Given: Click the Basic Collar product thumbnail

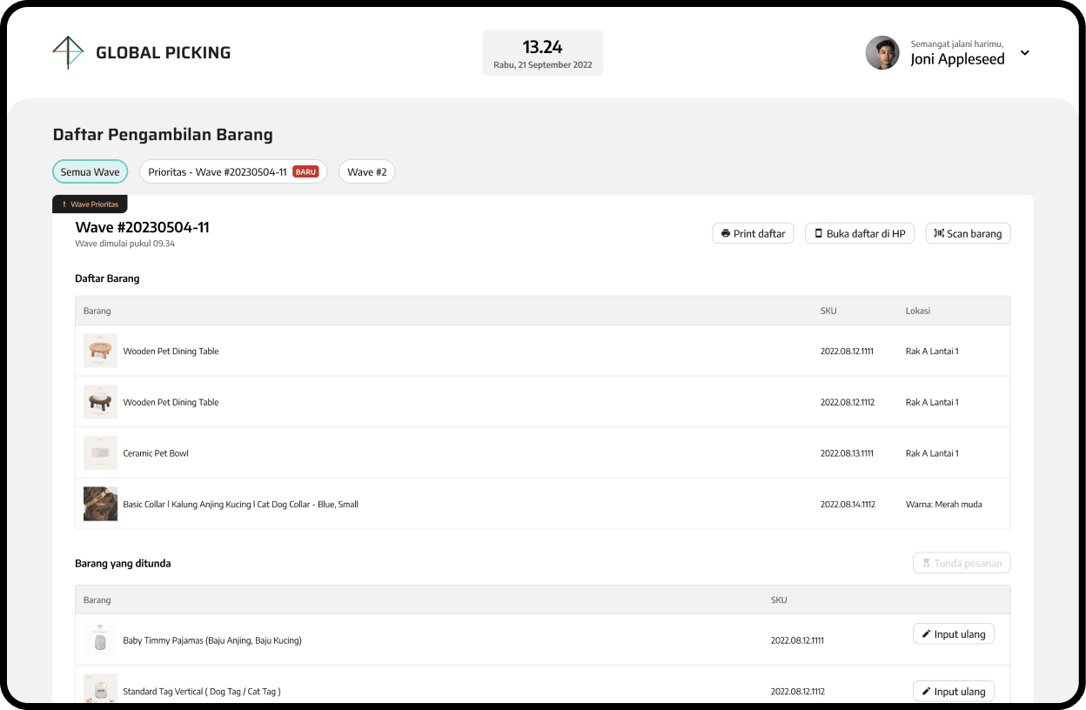Looking at the screenshot, I should click(100, 505).
